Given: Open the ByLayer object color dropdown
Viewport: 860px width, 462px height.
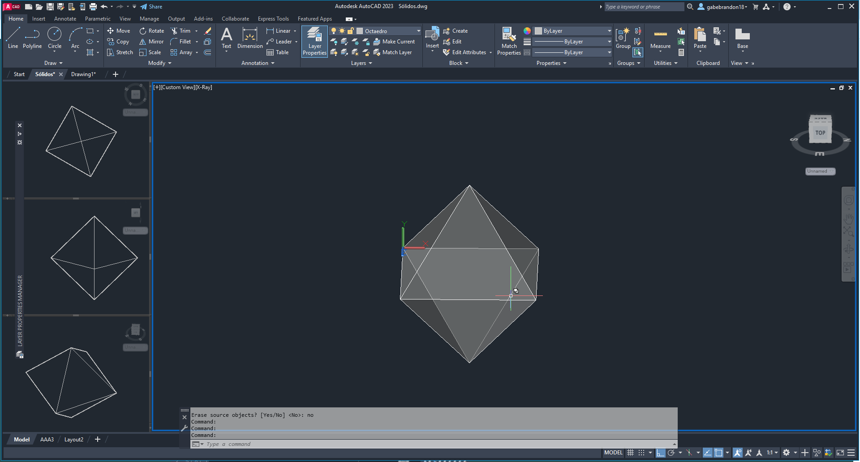Looking at the screenshot, I should 609,31.
